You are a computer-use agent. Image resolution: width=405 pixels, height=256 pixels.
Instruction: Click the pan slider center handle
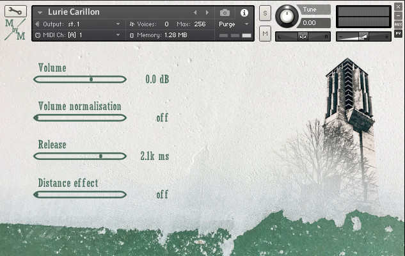(303, 36)
